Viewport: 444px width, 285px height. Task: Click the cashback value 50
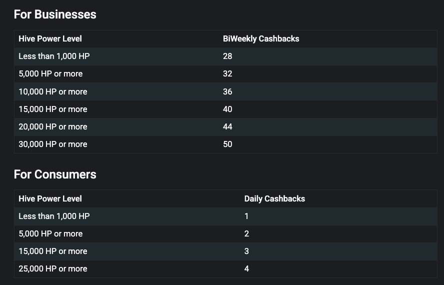227,144
